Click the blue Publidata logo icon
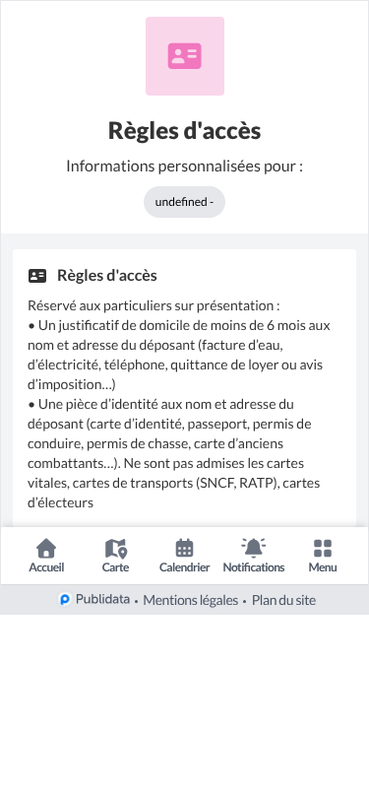 (x=65, y=600)
